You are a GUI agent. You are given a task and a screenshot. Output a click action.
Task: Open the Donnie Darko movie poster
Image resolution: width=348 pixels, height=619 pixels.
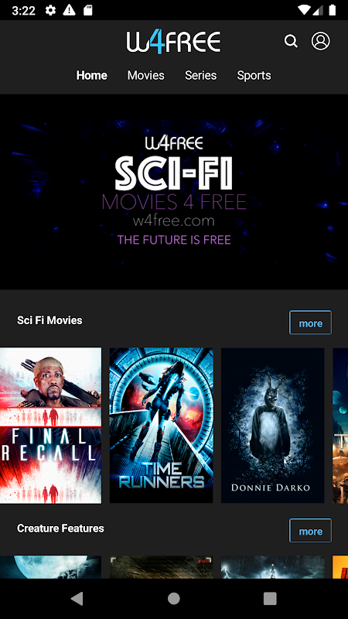pos(273,426)
